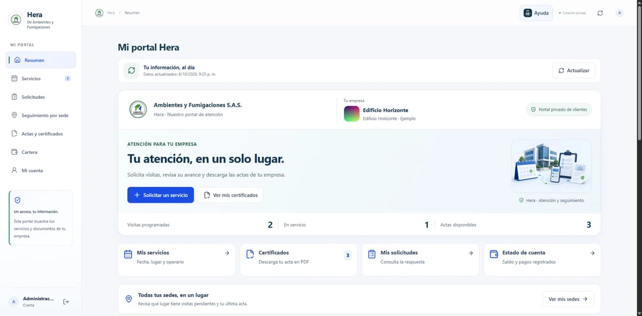Open Mi cuenta page
Screen dimensions: 642x316
(x=41, y=171)
